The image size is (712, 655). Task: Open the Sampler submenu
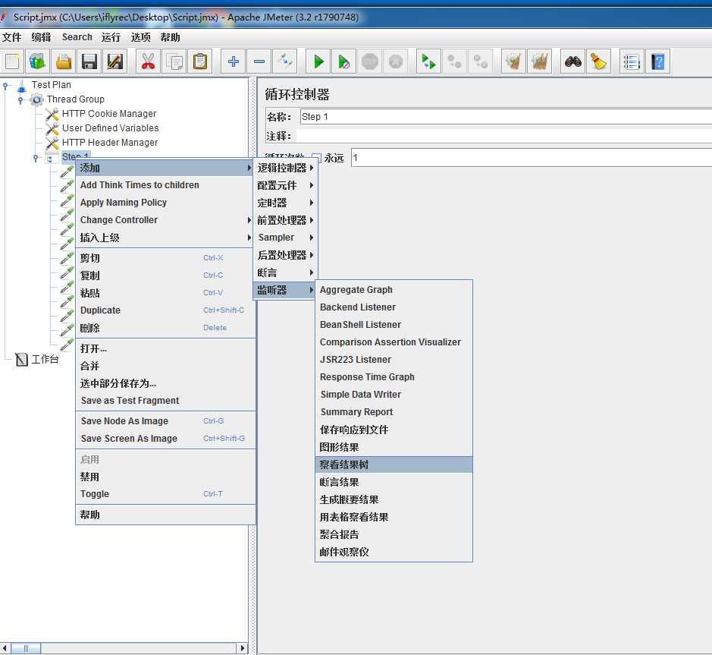[285, 238]
